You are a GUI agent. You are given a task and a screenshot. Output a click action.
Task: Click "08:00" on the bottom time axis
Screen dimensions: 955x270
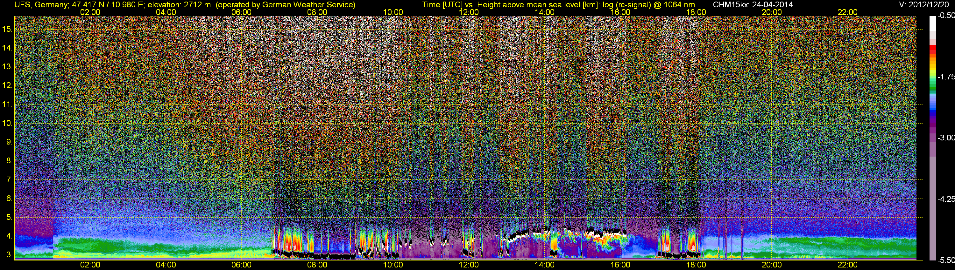tap(317, 265)
